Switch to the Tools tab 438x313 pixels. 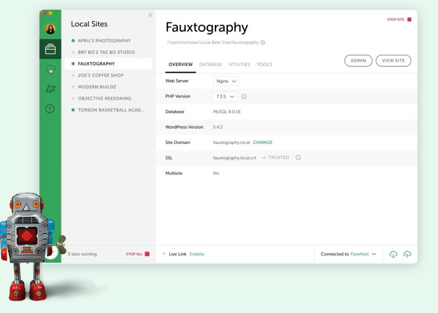265,64
